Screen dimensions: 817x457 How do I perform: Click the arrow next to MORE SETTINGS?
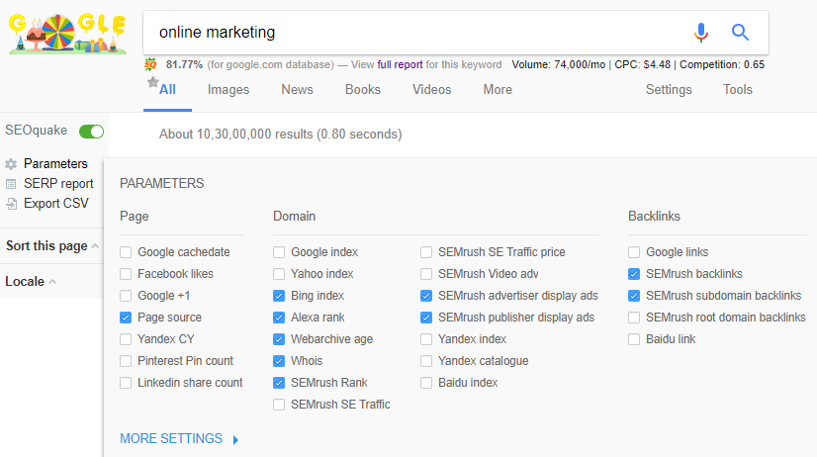point(235,440)
